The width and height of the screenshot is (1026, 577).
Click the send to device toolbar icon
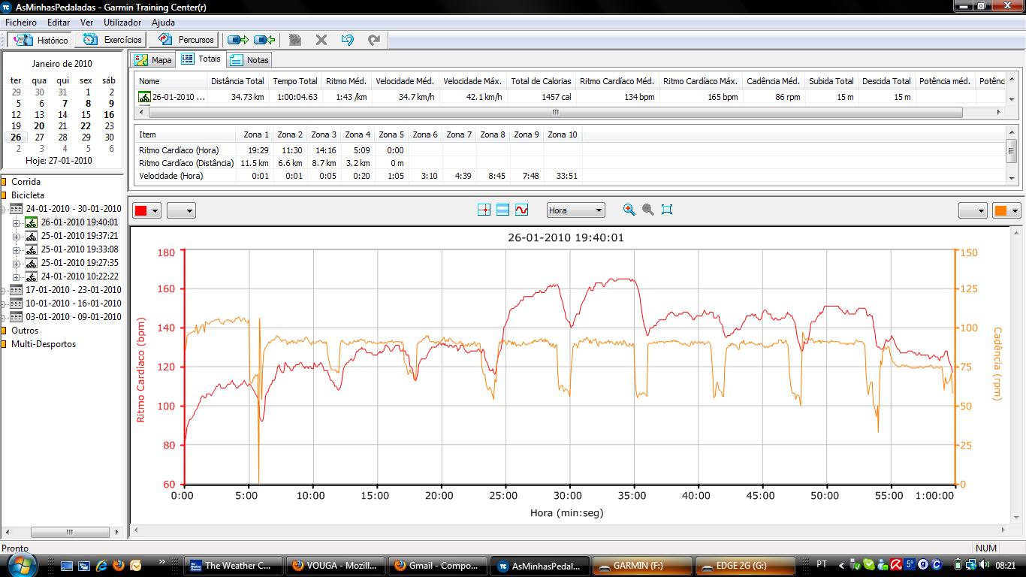(x=238, y=40)
